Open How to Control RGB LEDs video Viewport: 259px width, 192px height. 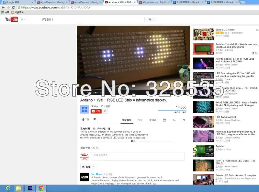(235, 60)
